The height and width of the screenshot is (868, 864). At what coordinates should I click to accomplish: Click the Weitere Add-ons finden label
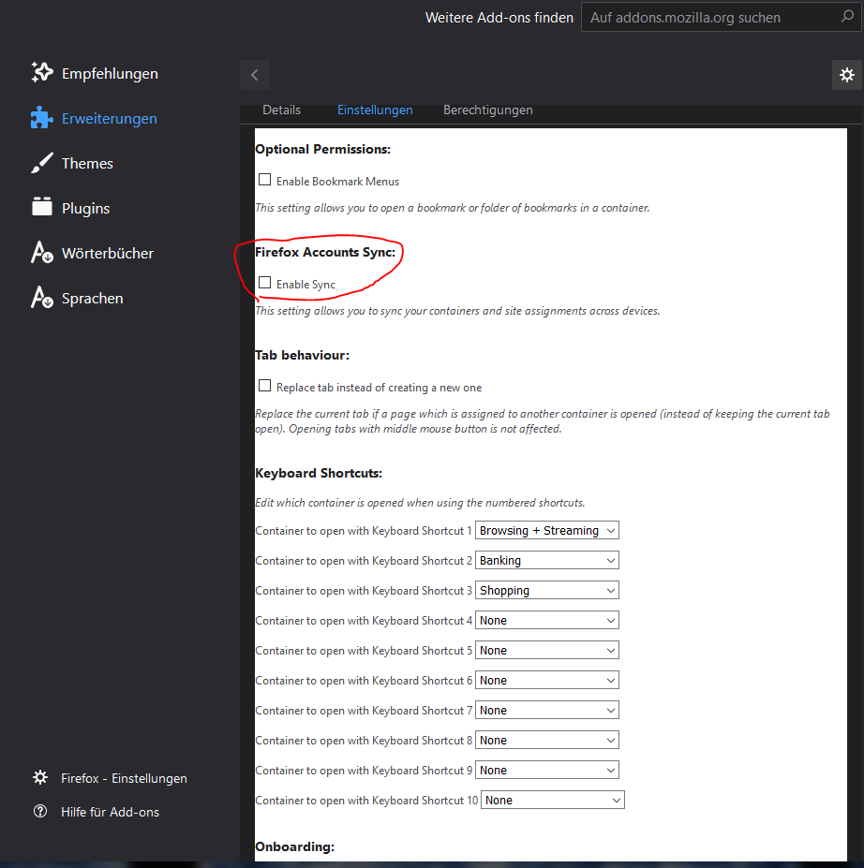pos(499,17)
